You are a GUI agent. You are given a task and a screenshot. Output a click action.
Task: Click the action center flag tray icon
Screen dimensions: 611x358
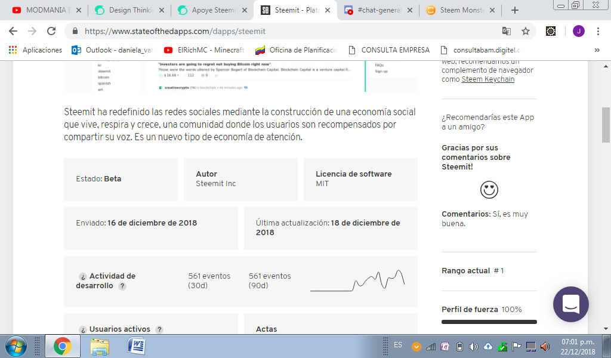(x=517, y=346)
